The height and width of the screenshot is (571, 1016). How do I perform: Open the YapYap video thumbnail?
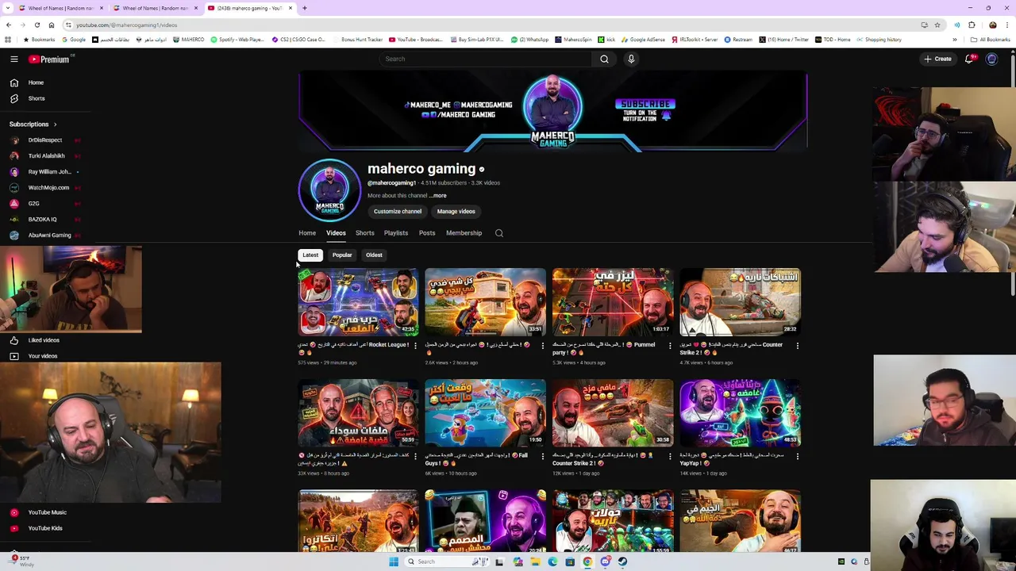(740, 412)
